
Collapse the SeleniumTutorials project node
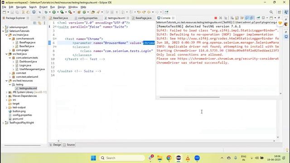pos(3,31)
